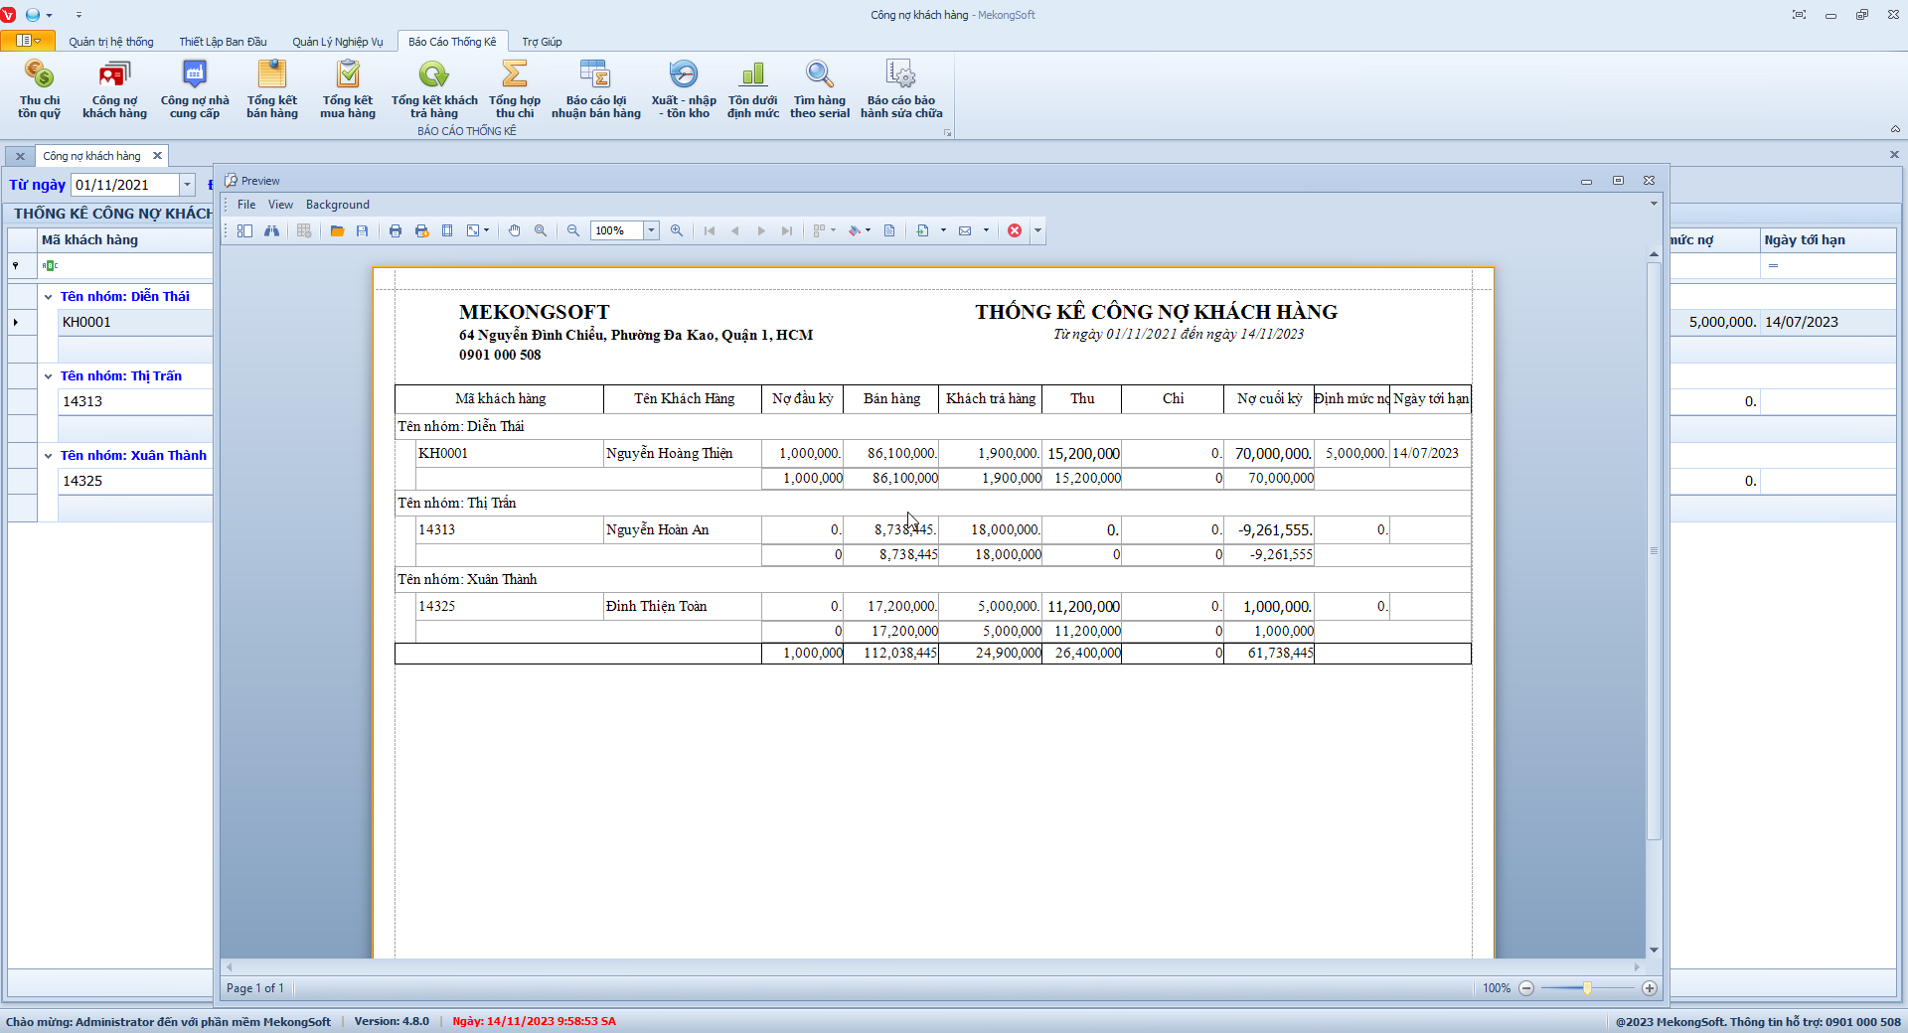Open Tìm hàng theo serial tool
Image resolution: width=1908 pixels, height=1033 pixels.
click(820, 89)
